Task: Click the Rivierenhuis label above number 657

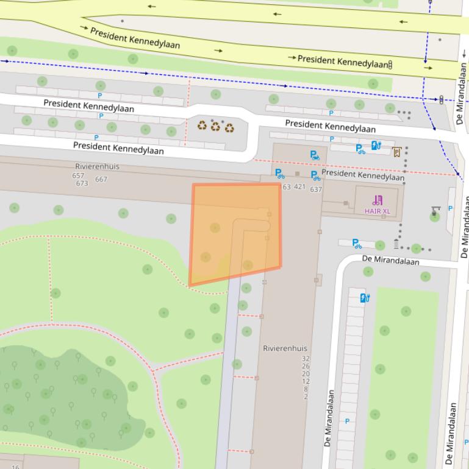Action: (97, 166)
